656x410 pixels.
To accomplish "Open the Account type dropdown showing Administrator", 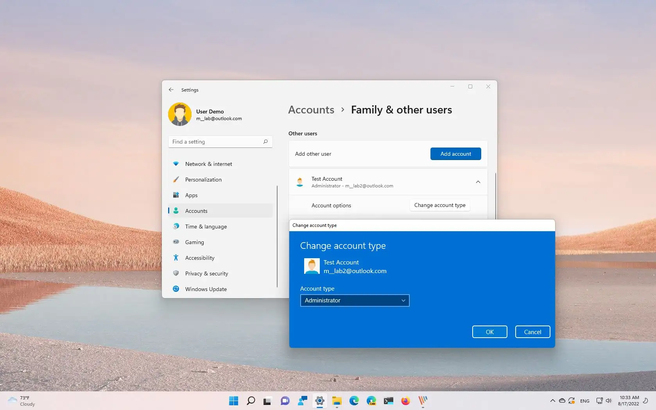I will click(x=355, y=300).
